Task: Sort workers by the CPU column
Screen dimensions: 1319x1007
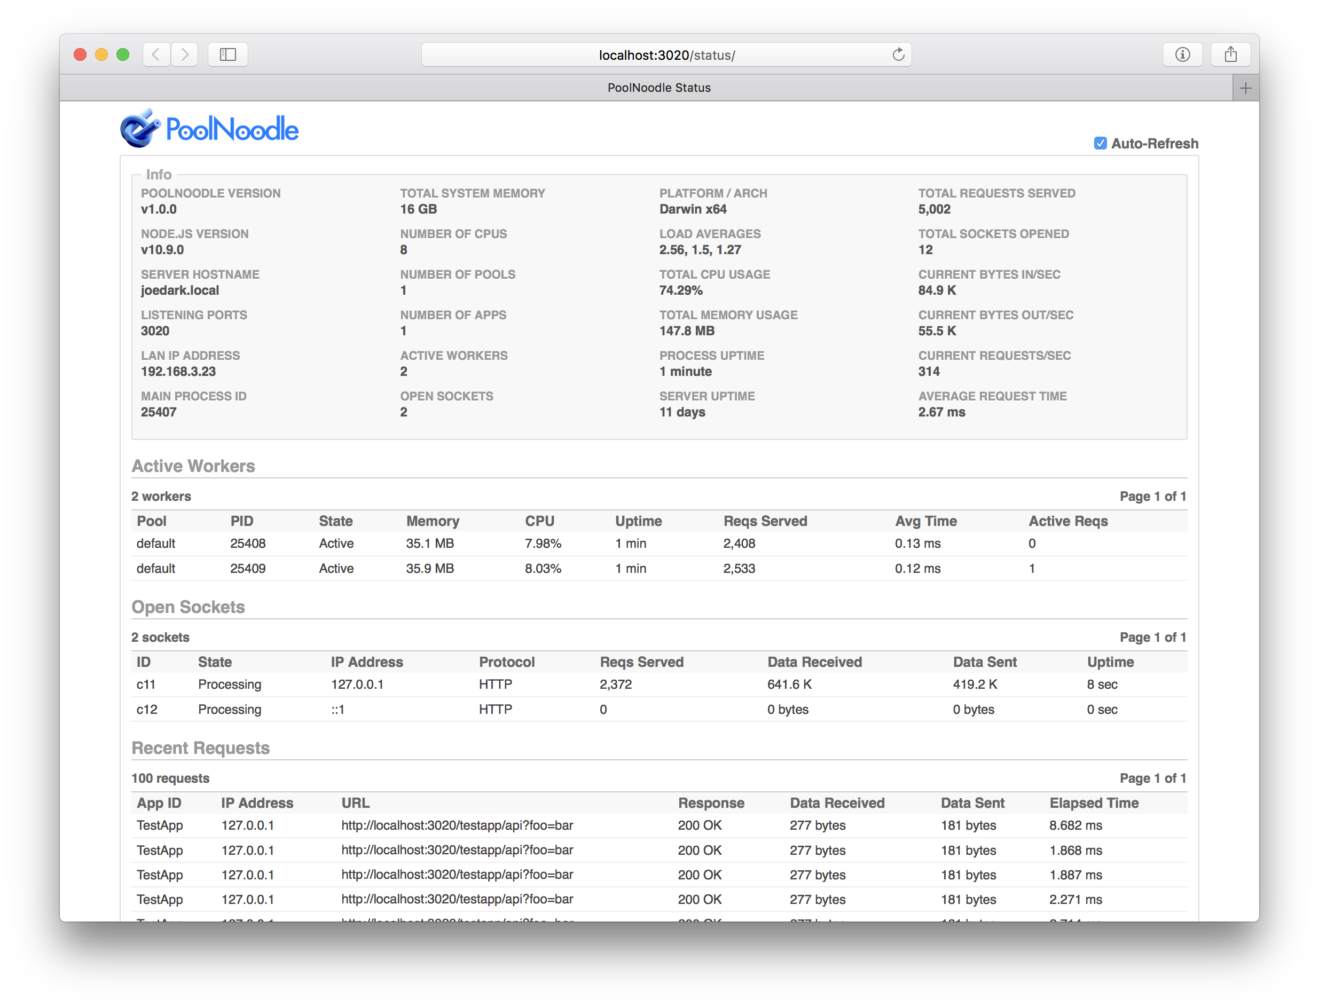Action: click(539, 521)
